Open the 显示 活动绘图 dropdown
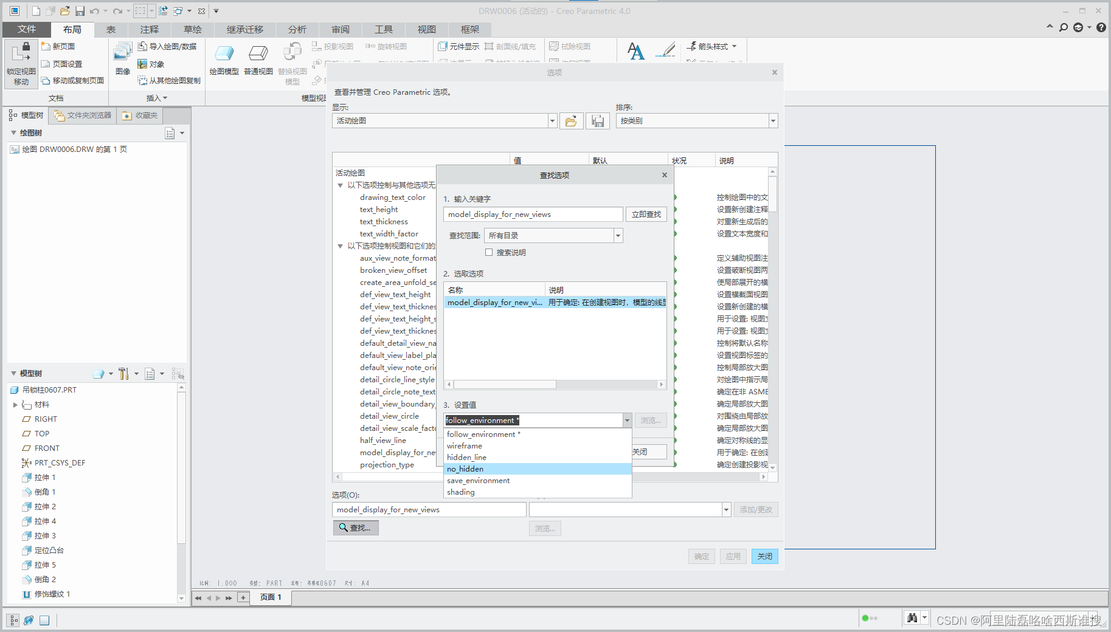1111x632 pixels. [x=552, y=121]
